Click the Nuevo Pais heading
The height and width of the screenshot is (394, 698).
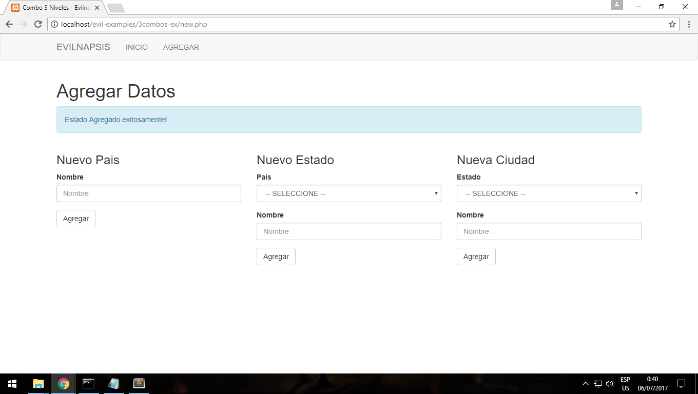(x=88, y=160)
